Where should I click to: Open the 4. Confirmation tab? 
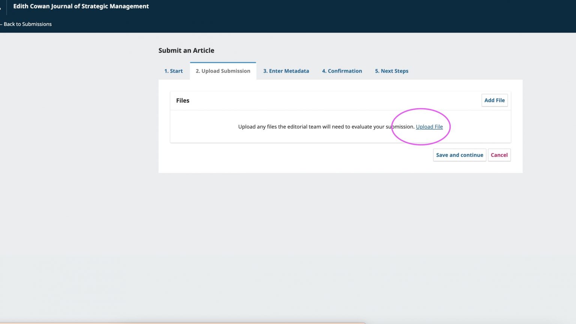pos(342,71)
